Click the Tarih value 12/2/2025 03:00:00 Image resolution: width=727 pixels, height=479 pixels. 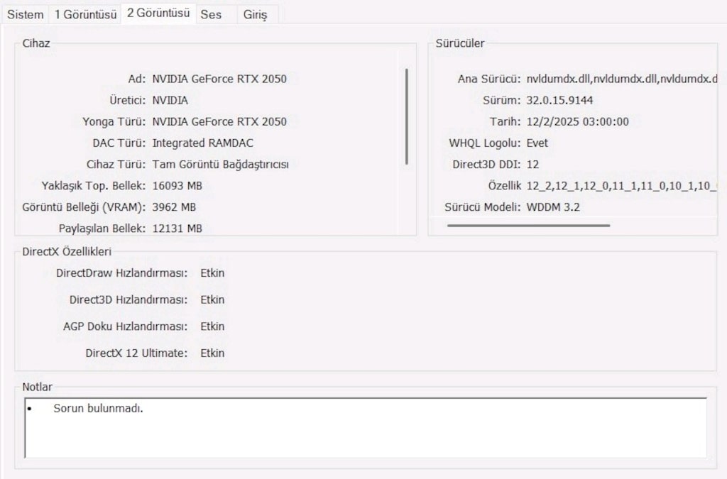[578, 121]
